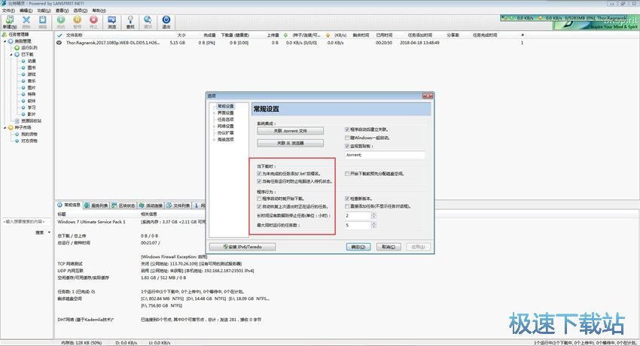This screenshot has height=346, width=640.
Task: Switch to the 区块状态 tab
Action: pyautogui.click(x=123, y=205)
